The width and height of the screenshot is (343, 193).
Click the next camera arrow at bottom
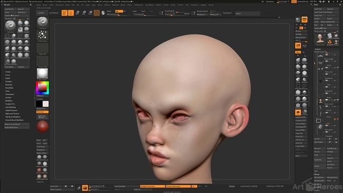tap(72, 187)
